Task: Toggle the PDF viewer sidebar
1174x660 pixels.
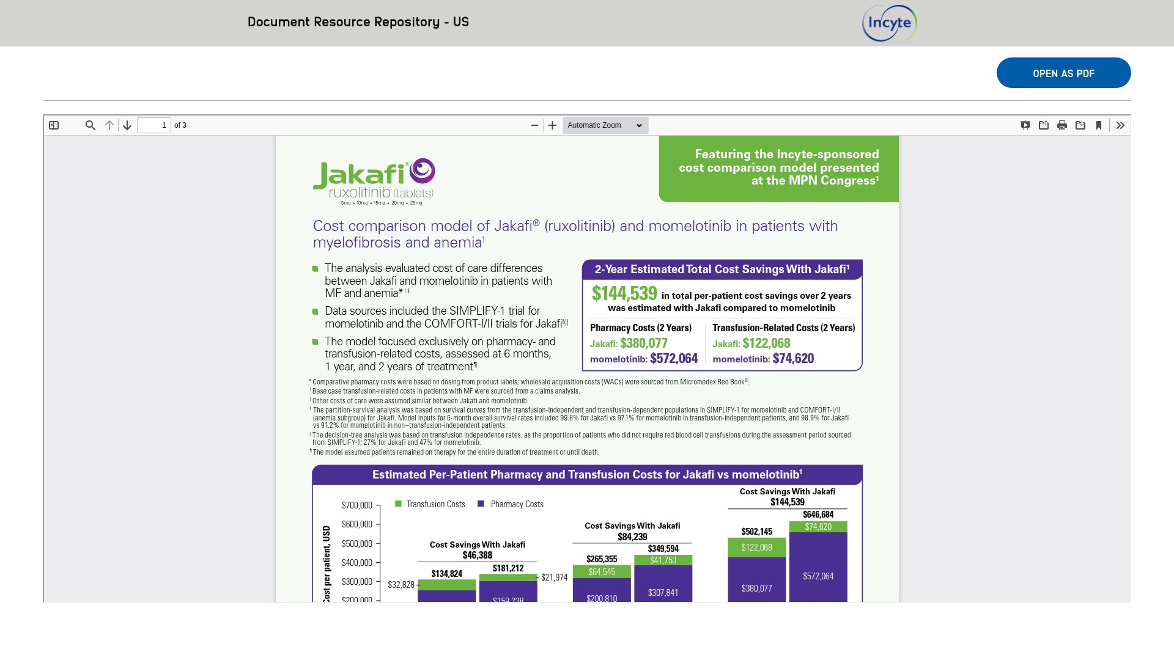Action: (x=54, y=125)
